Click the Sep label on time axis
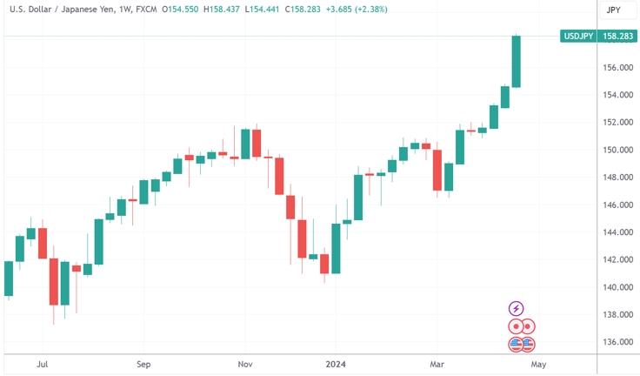 pyautogui.click(x=143, y=364)
